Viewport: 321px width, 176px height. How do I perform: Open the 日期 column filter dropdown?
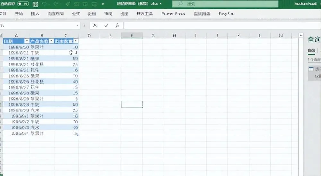tap(27, 41)
